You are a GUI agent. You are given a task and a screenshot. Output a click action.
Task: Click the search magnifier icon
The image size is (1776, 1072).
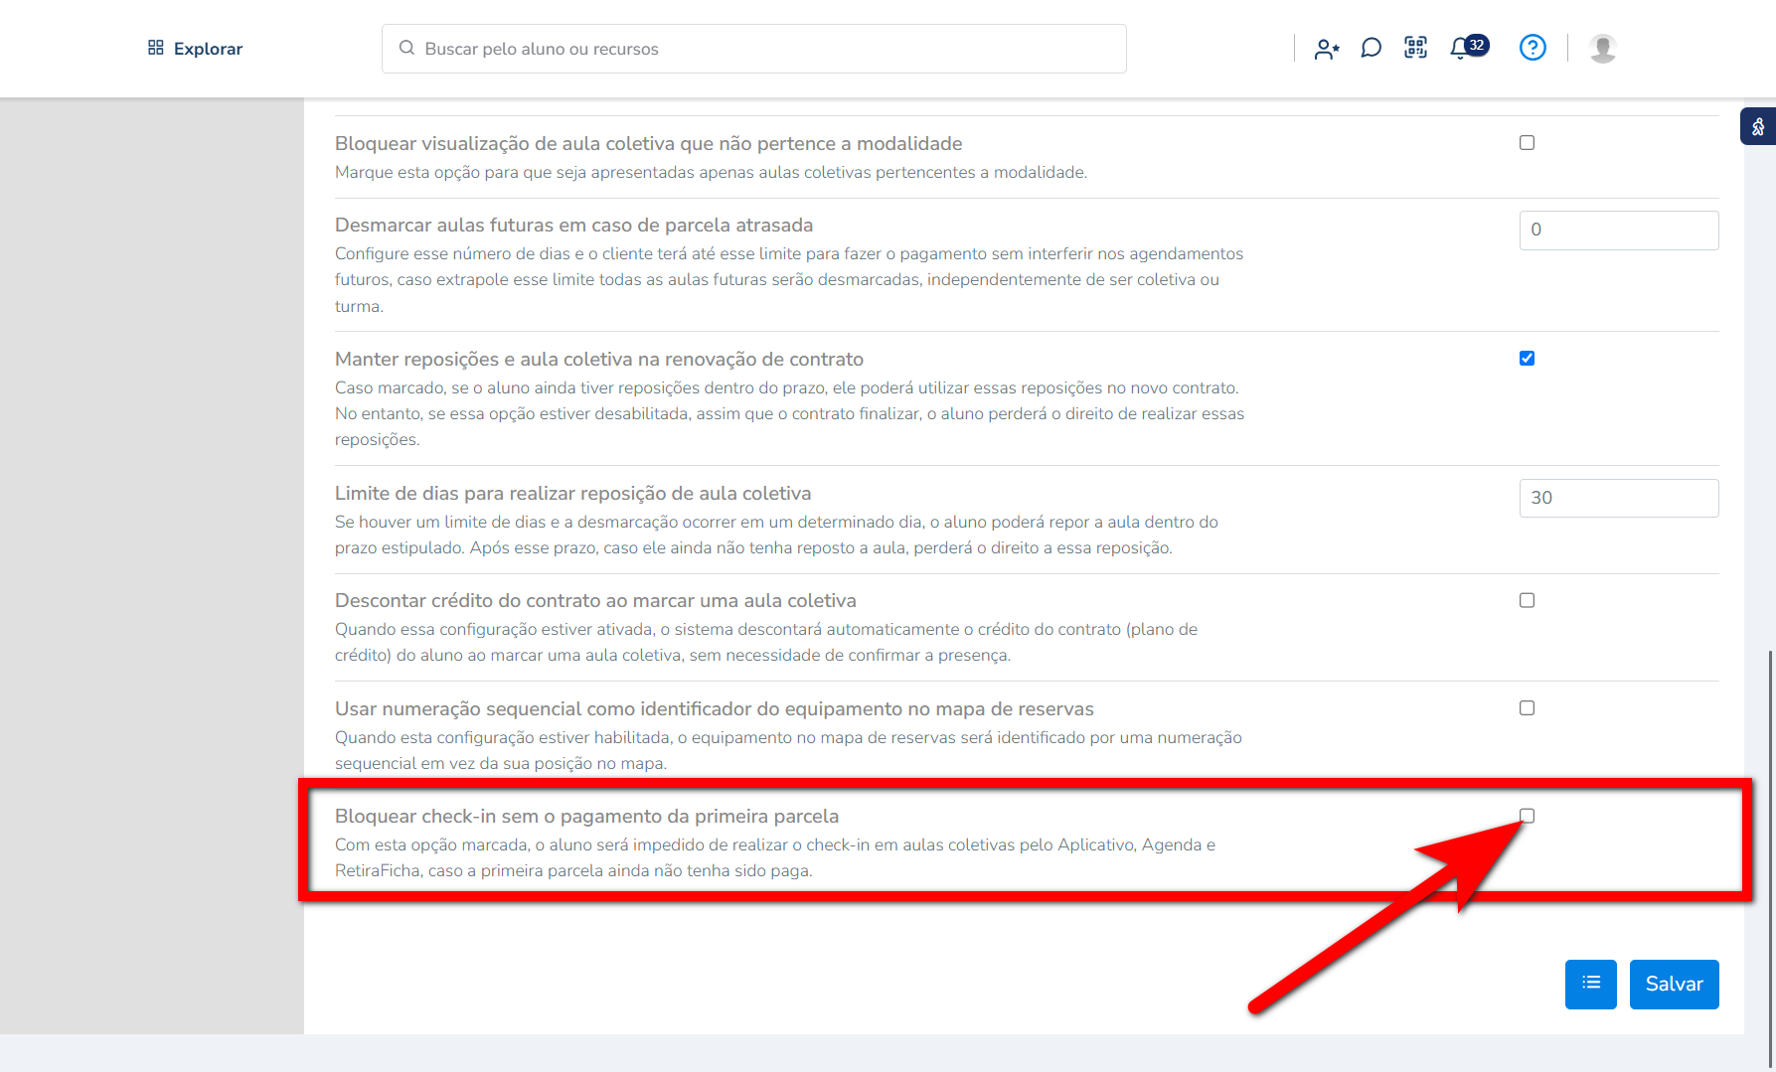pyautogui.click(x=406, y=48)
